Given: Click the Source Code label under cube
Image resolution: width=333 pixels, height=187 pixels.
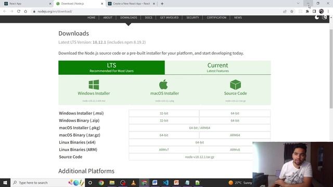Looking at the screenshot, I should click(x=235, y=94).
